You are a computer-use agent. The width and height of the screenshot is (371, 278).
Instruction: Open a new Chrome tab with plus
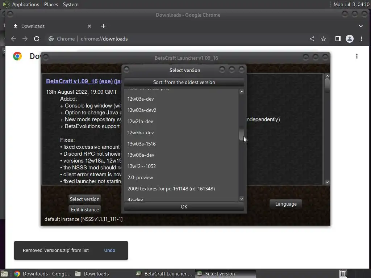(103, 26)
